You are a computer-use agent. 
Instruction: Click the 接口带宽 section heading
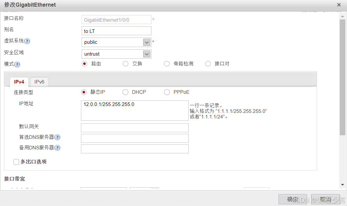pos(14,179)
